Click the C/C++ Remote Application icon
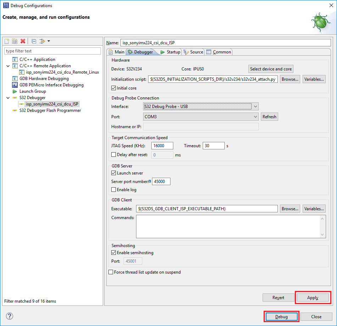Image resolution: width=337 pixels, height=326 pixels. pyautogui.click(x=15, y=66)
